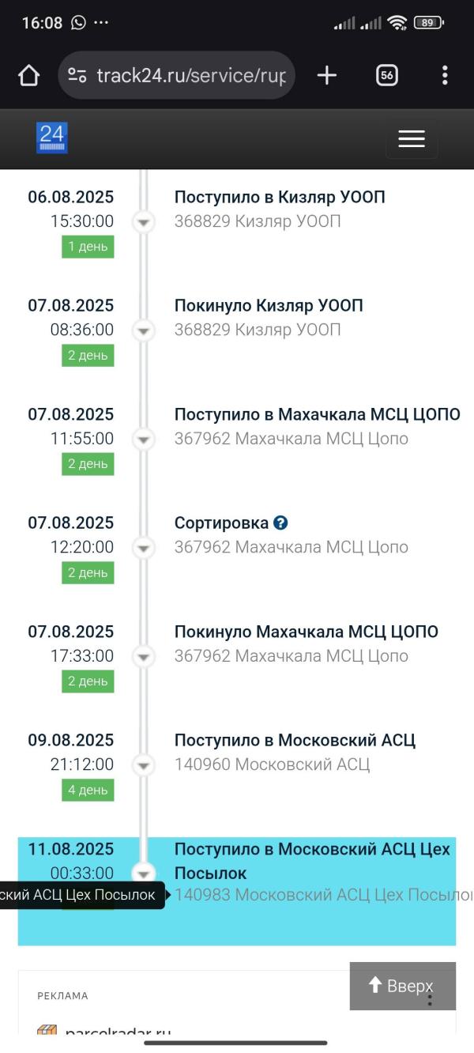Open ad options three-dot icon near Реклама

(431, 998)
